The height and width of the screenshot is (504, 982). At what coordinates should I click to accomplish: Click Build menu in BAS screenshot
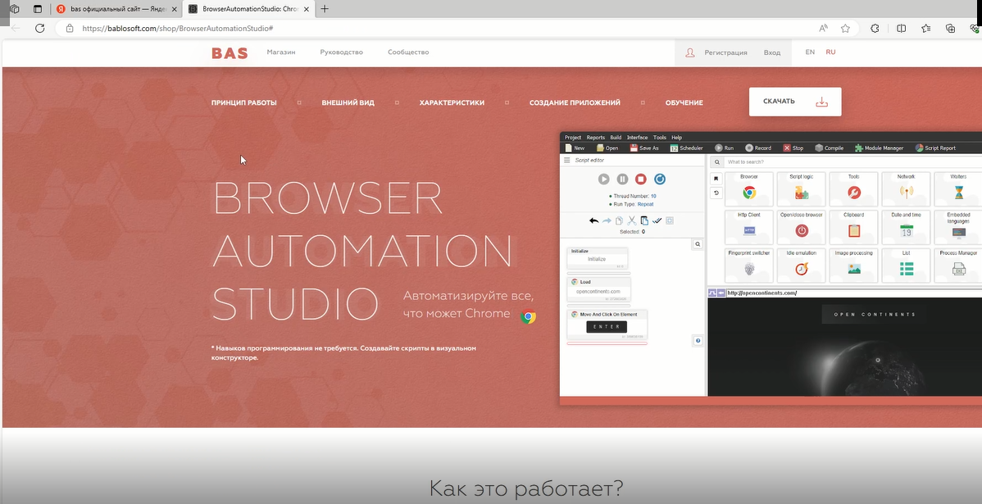tap(616, 137)
